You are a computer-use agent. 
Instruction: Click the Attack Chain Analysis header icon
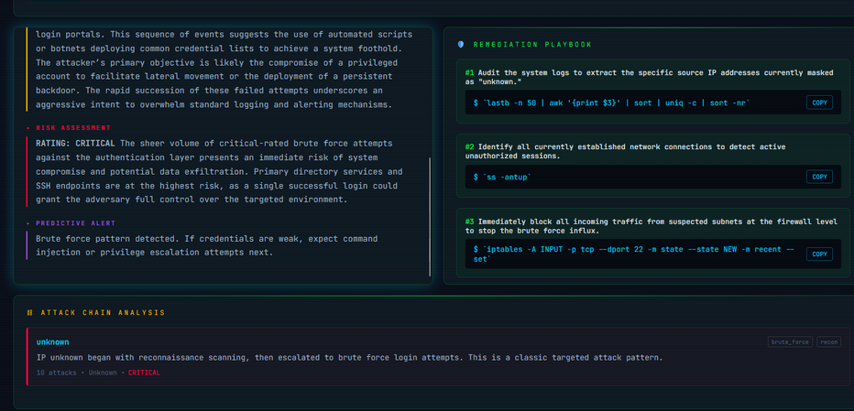coord(30,313)
